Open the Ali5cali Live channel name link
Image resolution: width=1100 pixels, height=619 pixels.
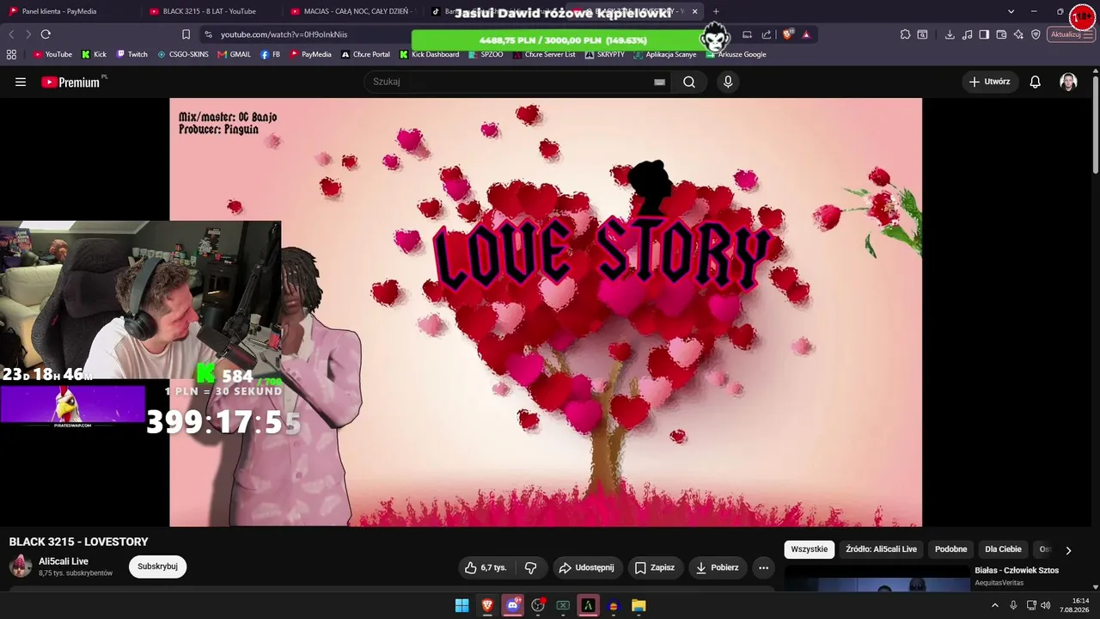[x=64, y=561]
